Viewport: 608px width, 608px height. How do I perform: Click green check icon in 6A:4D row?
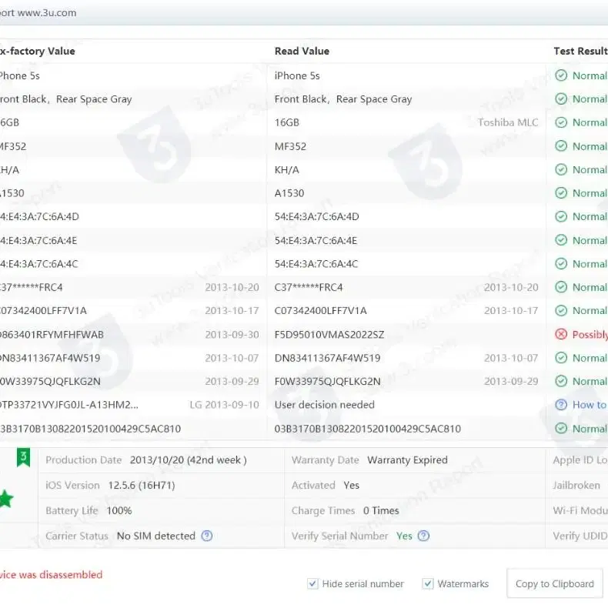(561, 216)
